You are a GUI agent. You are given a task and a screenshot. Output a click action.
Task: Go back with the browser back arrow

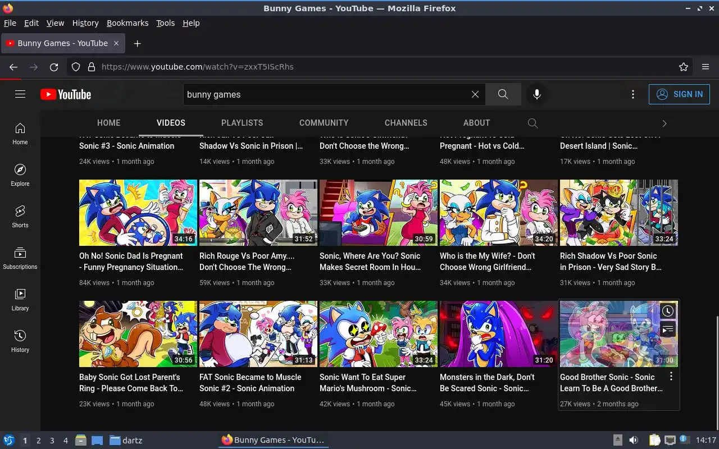click(x=13, y=67)
